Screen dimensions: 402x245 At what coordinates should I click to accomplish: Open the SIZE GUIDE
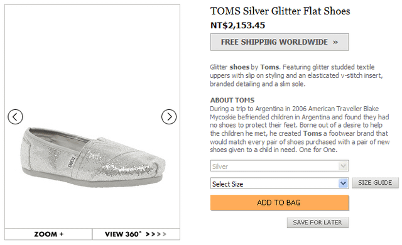[375, 183]
